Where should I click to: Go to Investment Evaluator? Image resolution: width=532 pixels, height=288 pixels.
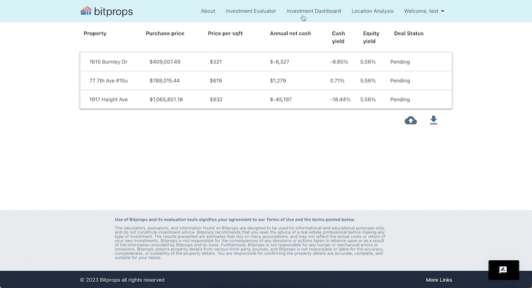[x=251, y=11]
